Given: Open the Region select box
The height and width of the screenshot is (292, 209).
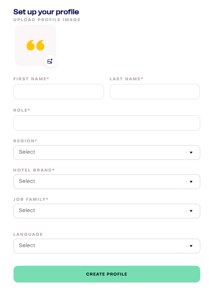Looking at the screenshot, I should tap(107, 153).
